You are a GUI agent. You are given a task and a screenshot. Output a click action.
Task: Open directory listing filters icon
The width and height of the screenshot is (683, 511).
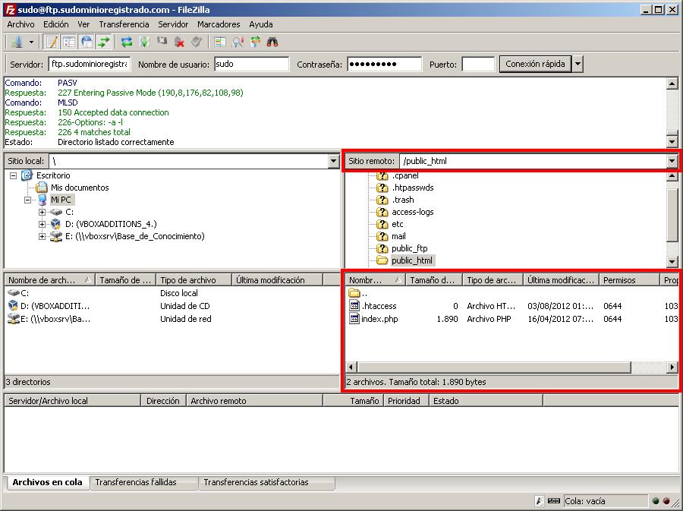coord(220,43)
